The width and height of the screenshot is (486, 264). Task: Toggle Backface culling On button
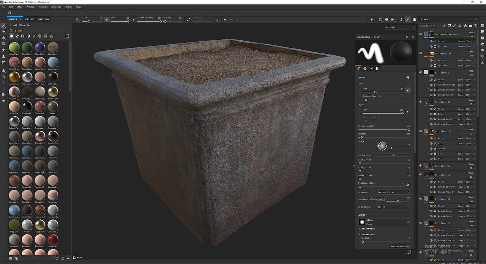click(381, 199)
